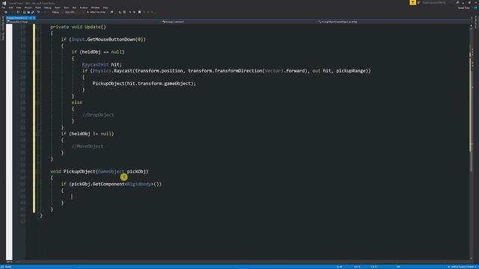Click the Undo toolbar icon

click(x=38, y=12)
